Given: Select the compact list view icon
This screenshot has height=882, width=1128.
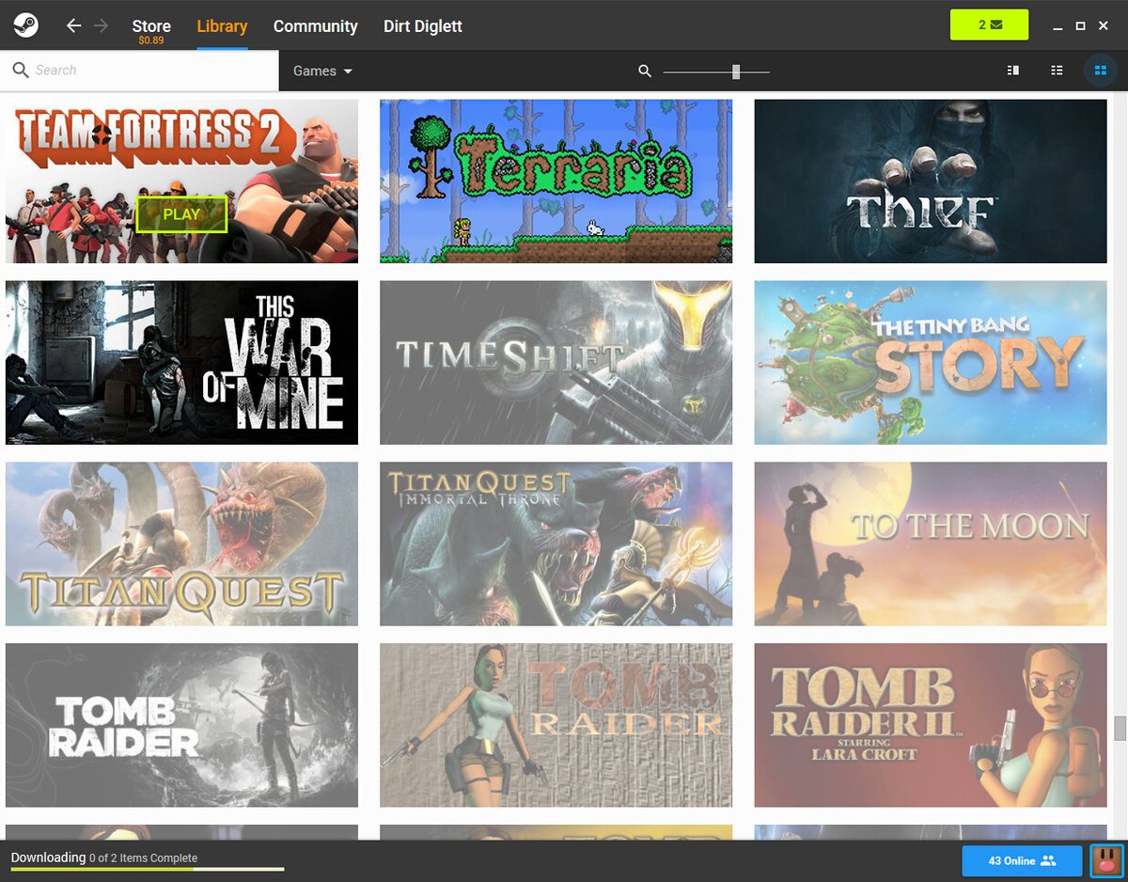Looking at the screenshot, I should [x=1057, y=70].
